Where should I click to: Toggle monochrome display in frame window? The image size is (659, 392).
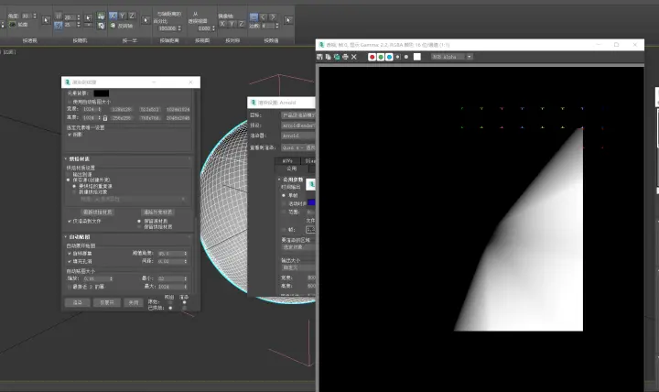point(406,57)
